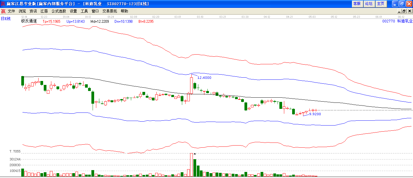The height and width of the screenshot is (178, 413).
Task: Restore the inner chart window
Action: pyautogui.click(x=404, y=11)
